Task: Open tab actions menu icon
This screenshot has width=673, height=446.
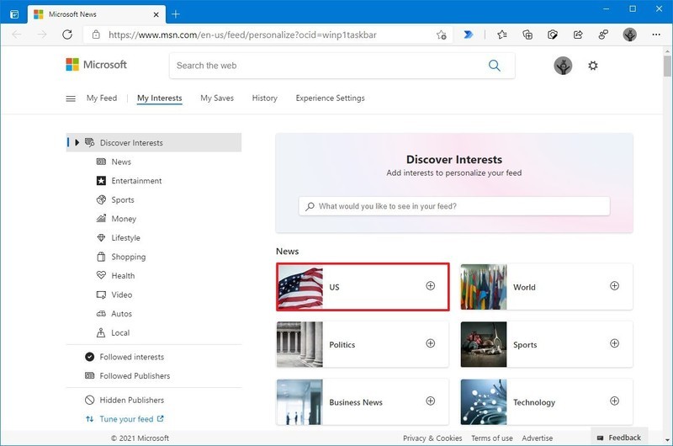Action: point(14,14)
